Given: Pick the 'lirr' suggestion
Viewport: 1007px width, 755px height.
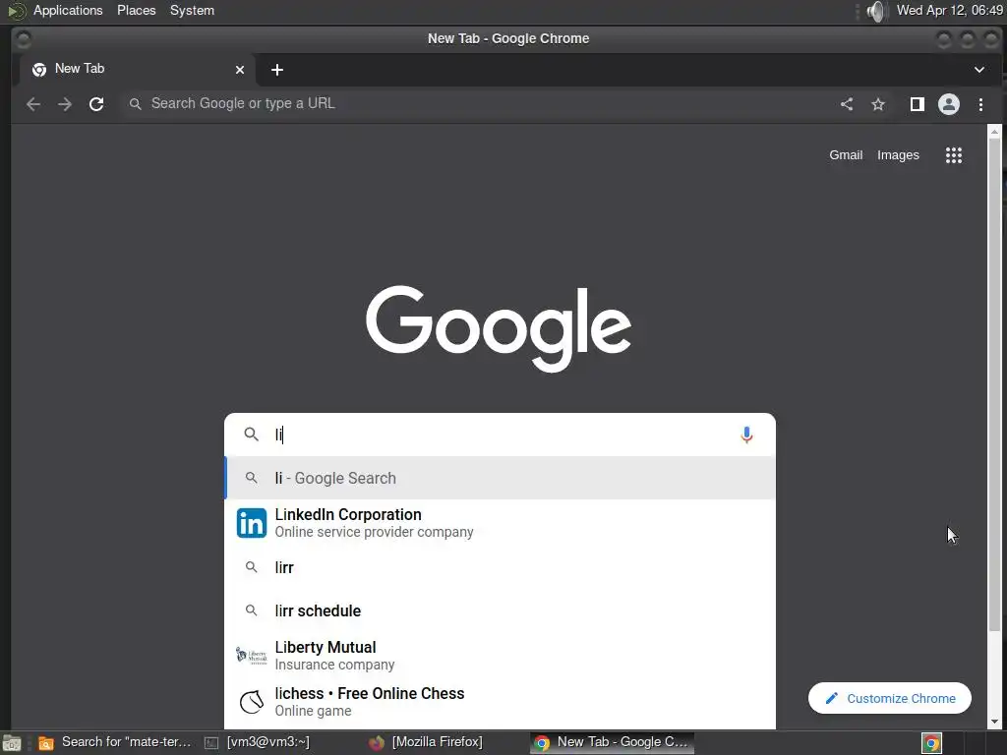Looking at the screenshot, I should point(500,567).
